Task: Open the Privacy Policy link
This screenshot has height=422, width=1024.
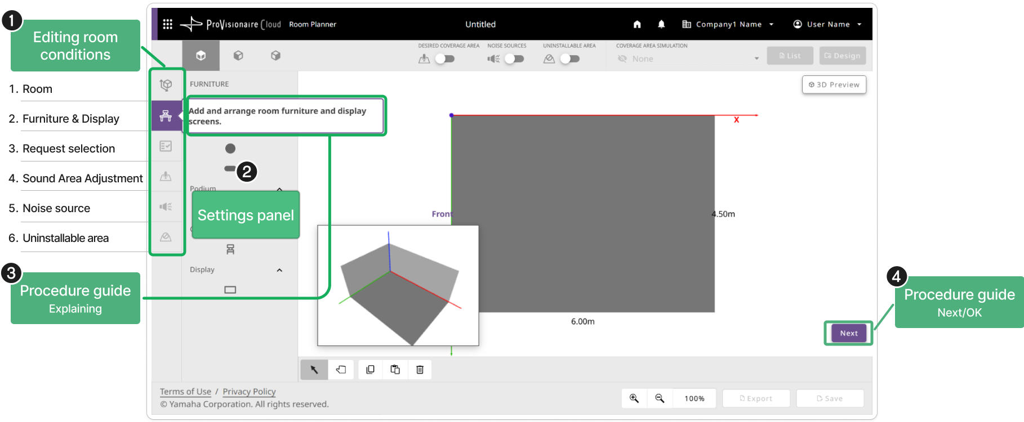Action: click(x=249, y=392)
